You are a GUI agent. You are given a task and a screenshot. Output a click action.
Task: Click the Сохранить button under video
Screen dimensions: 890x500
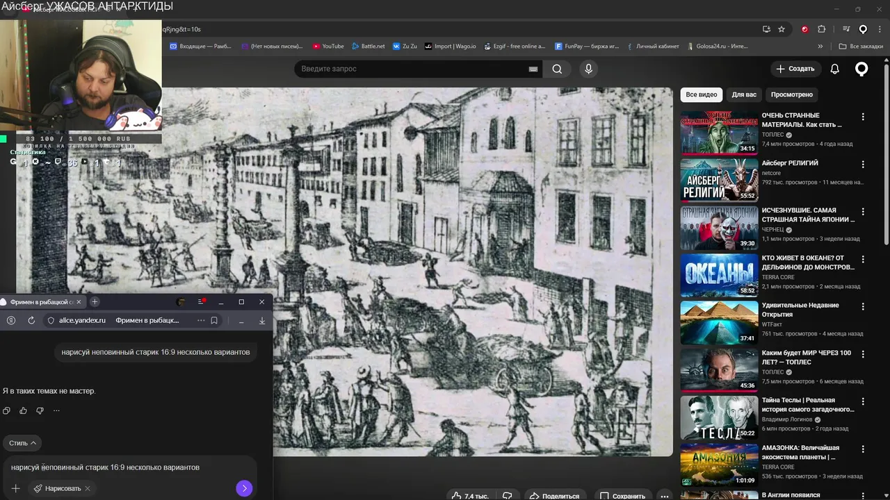click(623, 496)
